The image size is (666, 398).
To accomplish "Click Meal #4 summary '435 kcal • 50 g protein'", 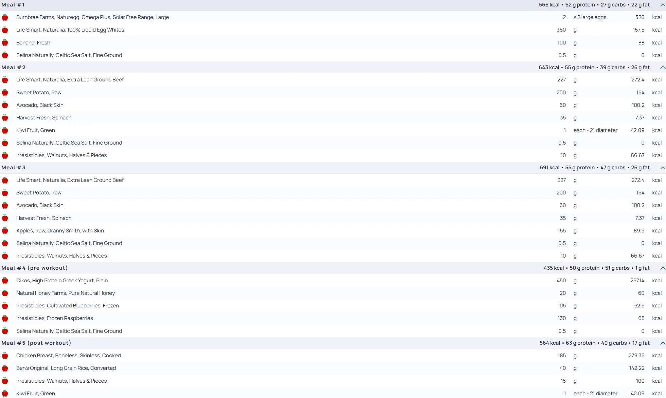I will pyautogui.click(x=572, y=268).
